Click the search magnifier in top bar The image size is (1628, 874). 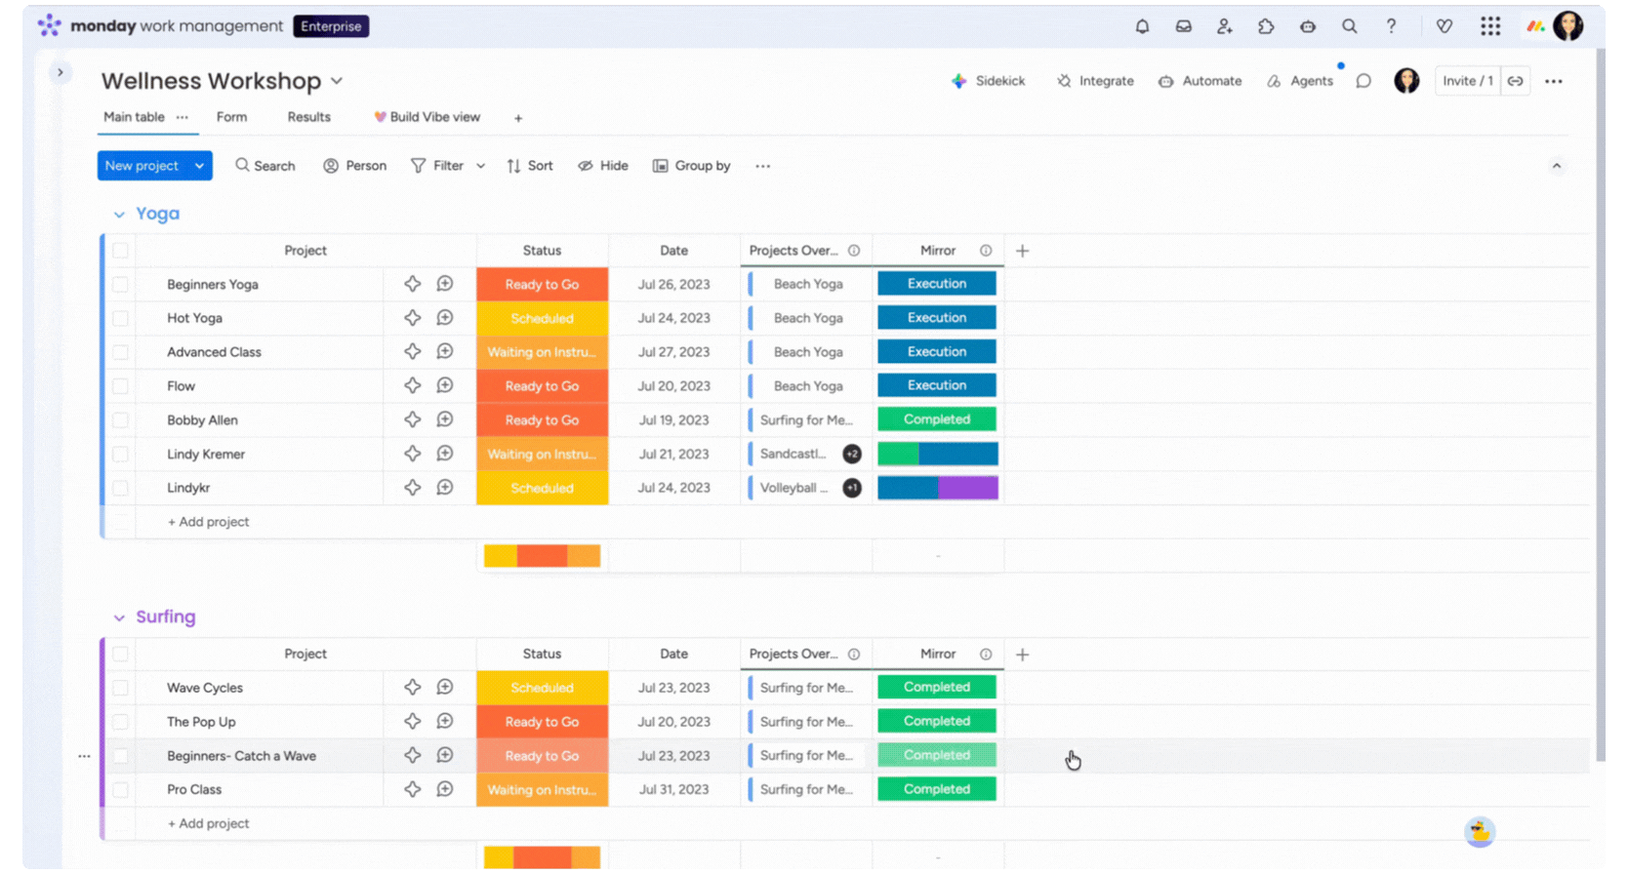(x=1349, y=26)
